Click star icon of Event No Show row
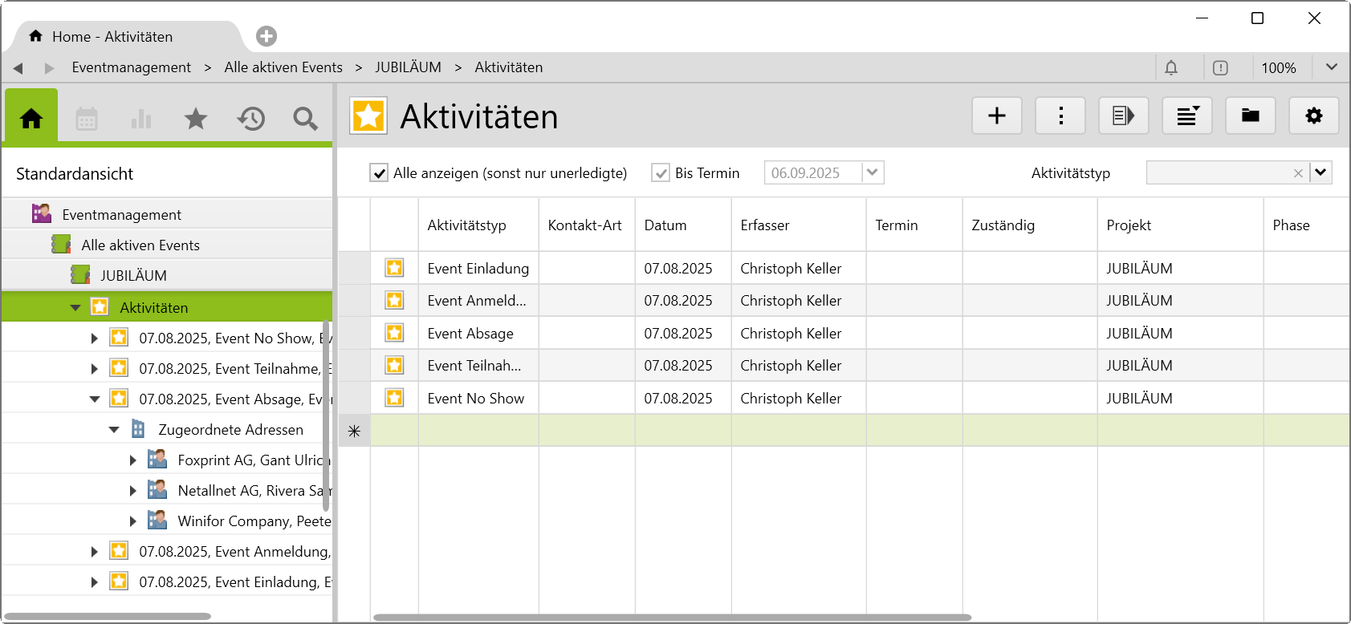Screen dimensions: 1351x624 pos(394,397)
